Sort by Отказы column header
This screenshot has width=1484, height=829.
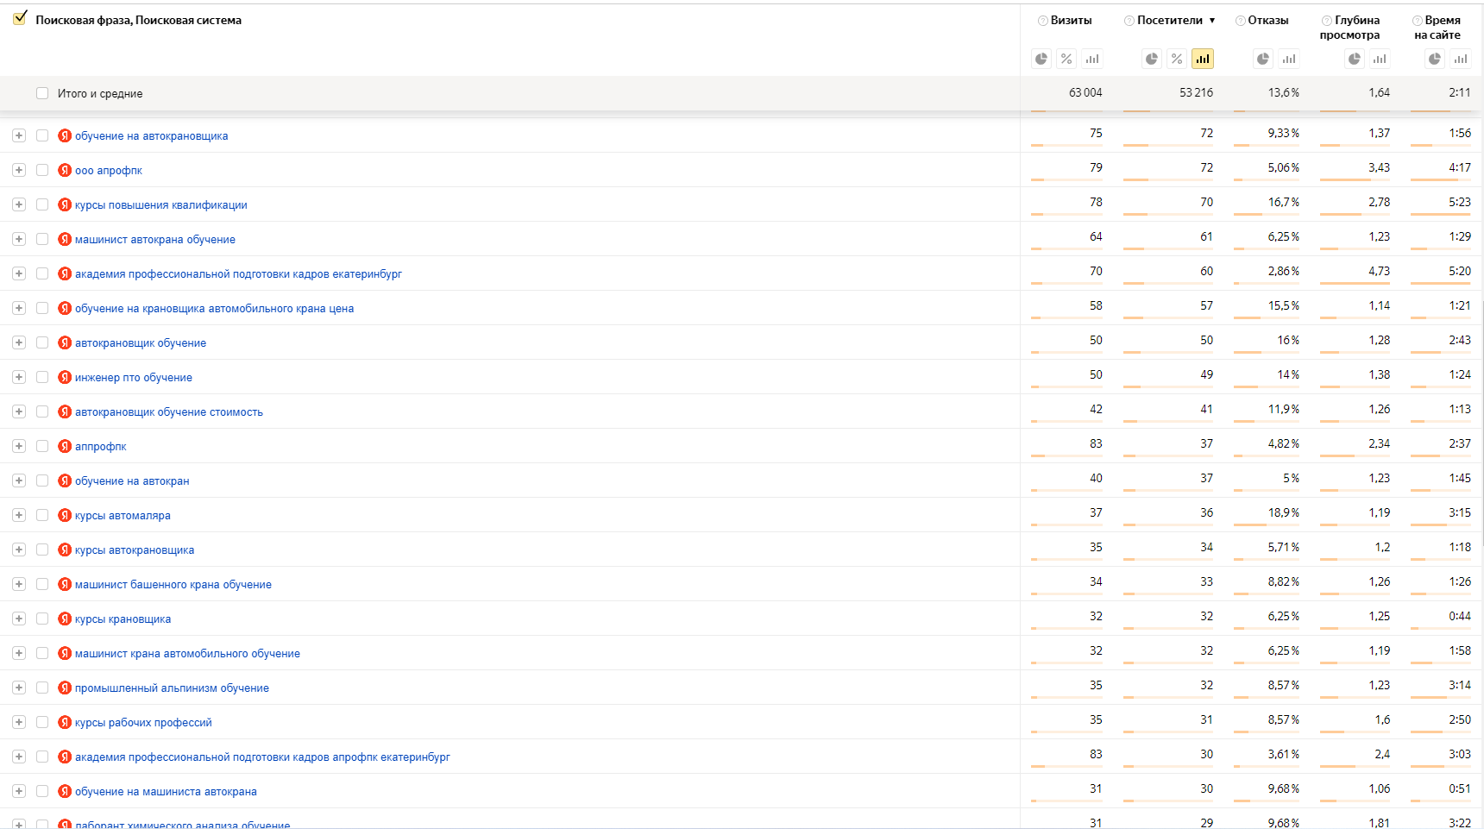(x=1267, y=20)
